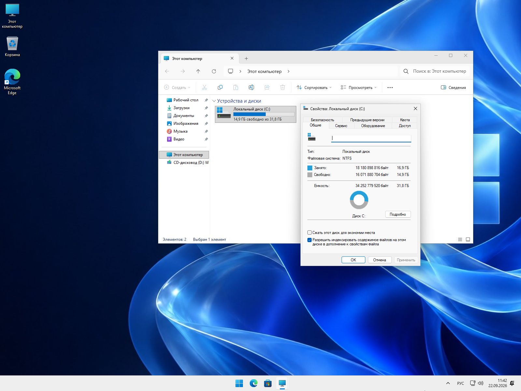Image resolution: width=521 pixels, height=391 pixels.
Task: Switch to details list view icon
Action: [x=460, y=239]
